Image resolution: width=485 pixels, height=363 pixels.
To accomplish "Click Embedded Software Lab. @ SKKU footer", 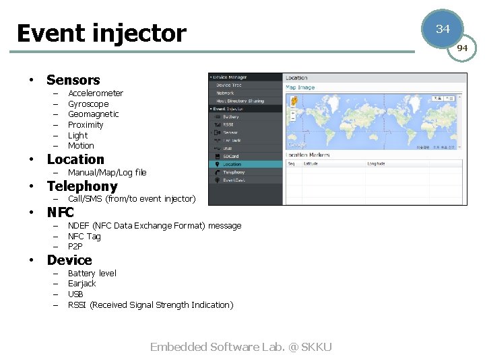I will pyautogui.click(x=241, y=347).
